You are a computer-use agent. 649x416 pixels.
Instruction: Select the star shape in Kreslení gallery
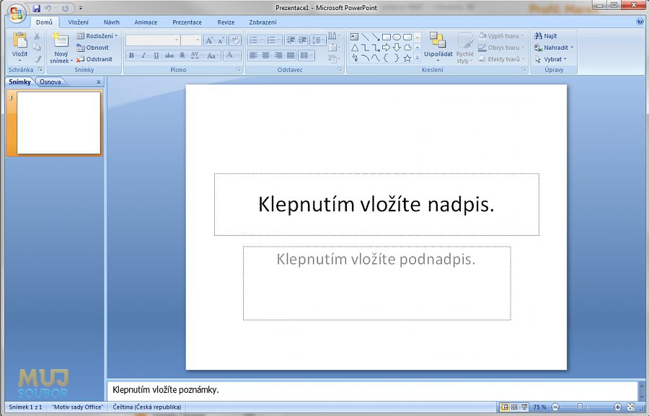pyautogui.click(x=407, y=58)
